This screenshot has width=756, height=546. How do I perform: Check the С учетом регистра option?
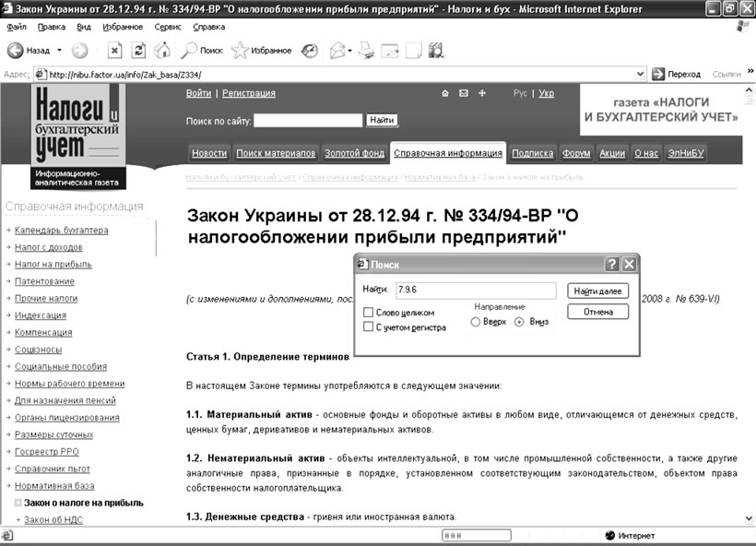pyautogui.click(x=369, y=326)
